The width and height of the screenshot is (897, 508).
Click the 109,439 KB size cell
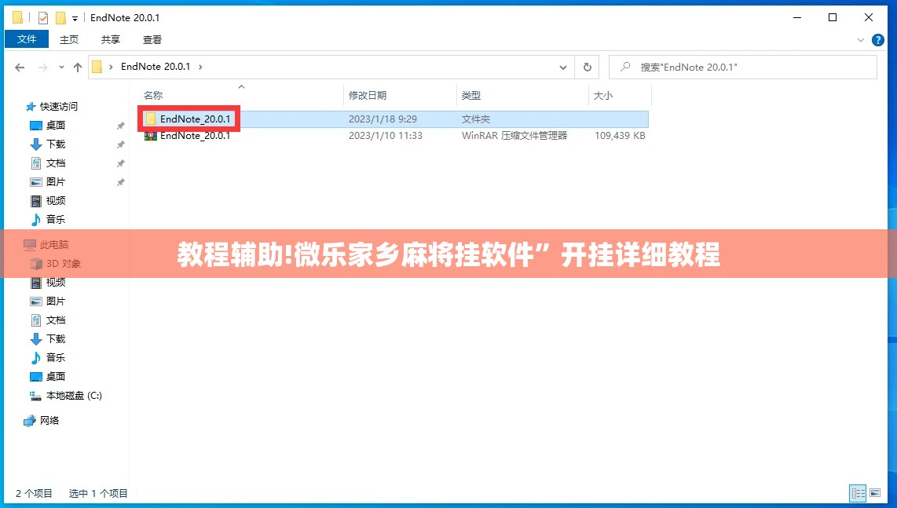click(x=620, y=136)
